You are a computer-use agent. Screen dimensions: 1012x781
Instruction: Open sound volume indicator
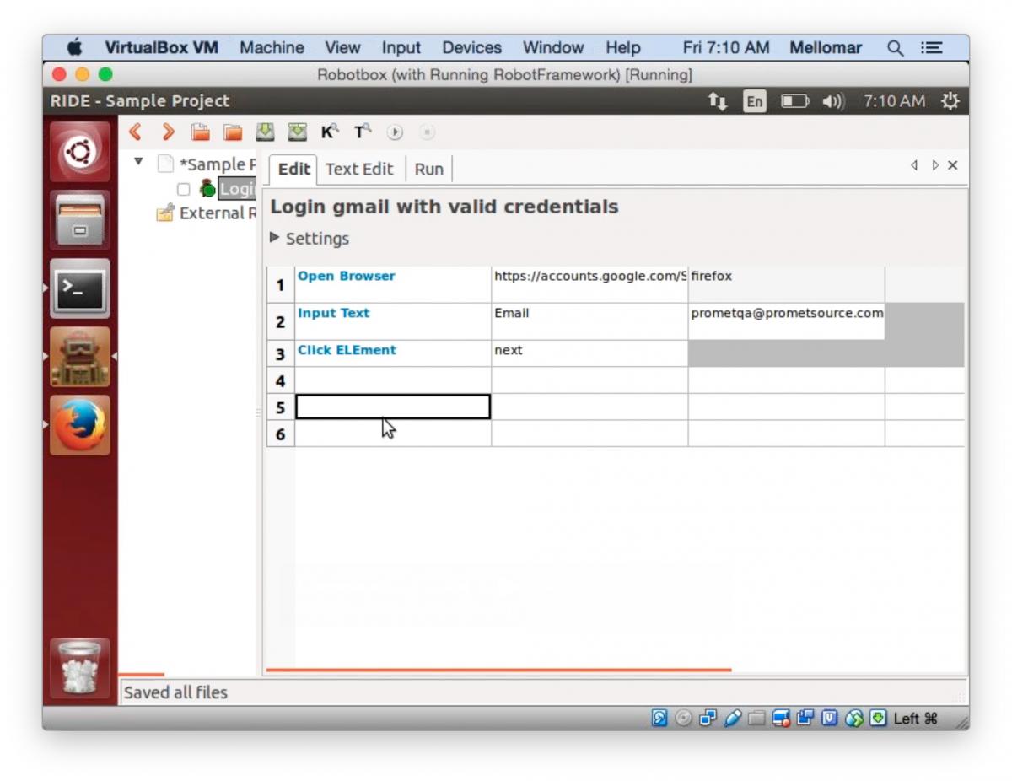pyautogui.click(x=833, y=101)
